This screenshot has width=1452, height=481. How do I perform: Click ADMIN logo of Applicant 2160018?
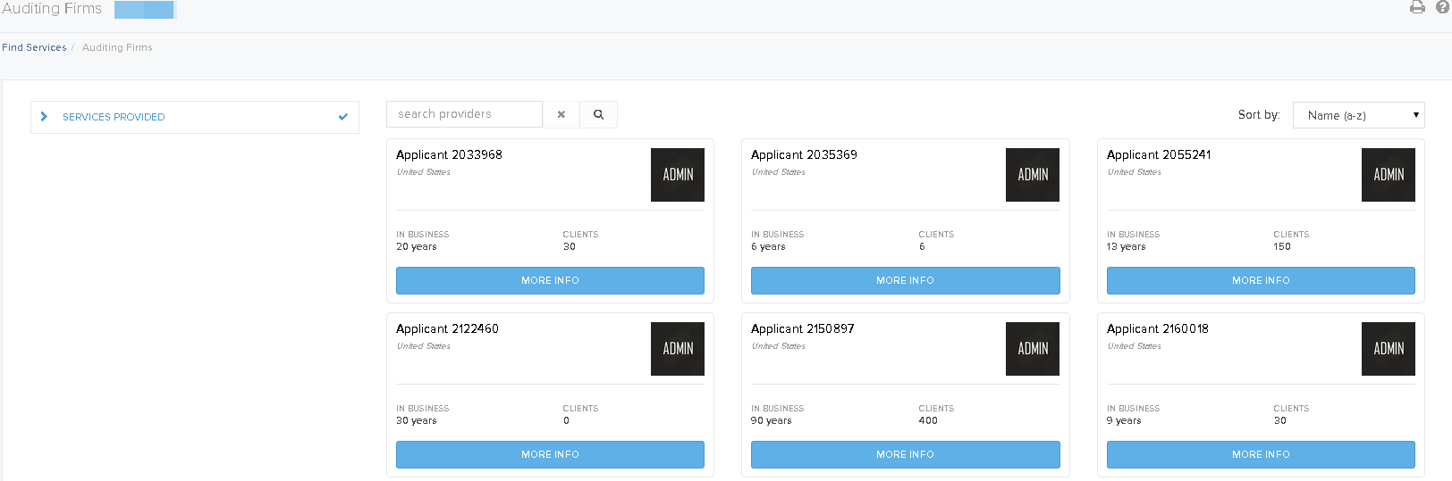pyautogui.click(x=1389, y=349)
